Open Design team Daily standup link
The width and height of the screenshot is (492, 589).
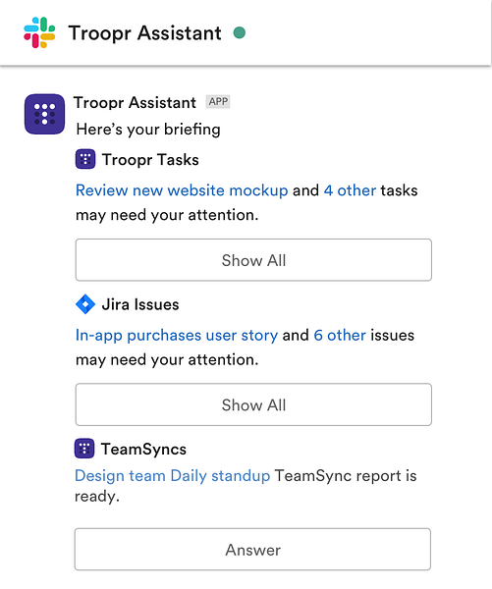173,475
